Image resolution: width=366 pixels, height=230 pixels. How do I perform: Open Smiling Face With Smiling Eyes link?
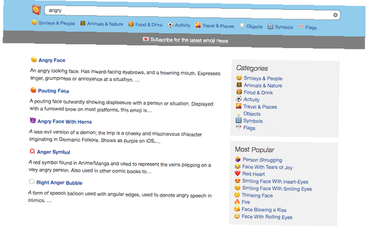[x=277, y=188]
